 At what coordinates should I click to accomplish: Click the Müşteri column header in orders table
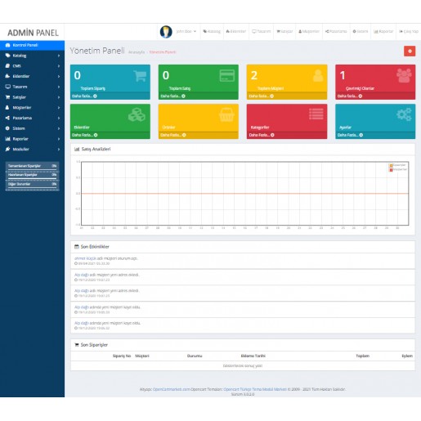(x=142, y=356)
